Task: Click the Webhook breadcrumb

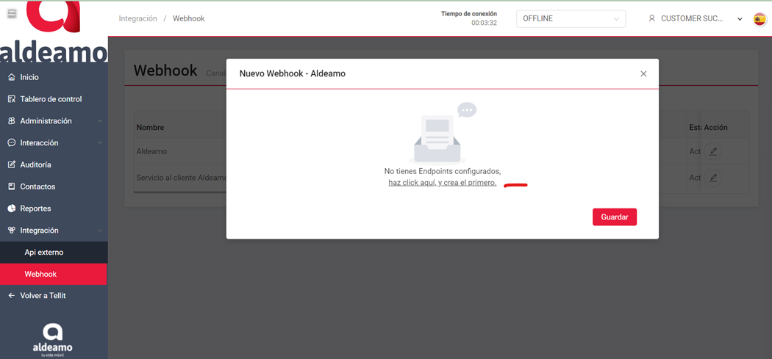Action: (188, 18)
